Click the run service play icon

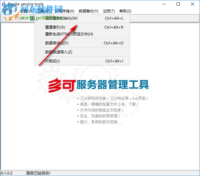click(7, 18)
